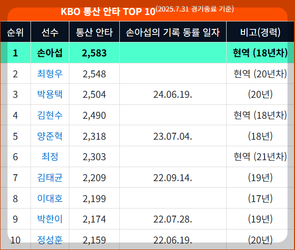Screen dimensions: 295x250
Task: Click the 2,490 hits value
Action: coord(94,115)
